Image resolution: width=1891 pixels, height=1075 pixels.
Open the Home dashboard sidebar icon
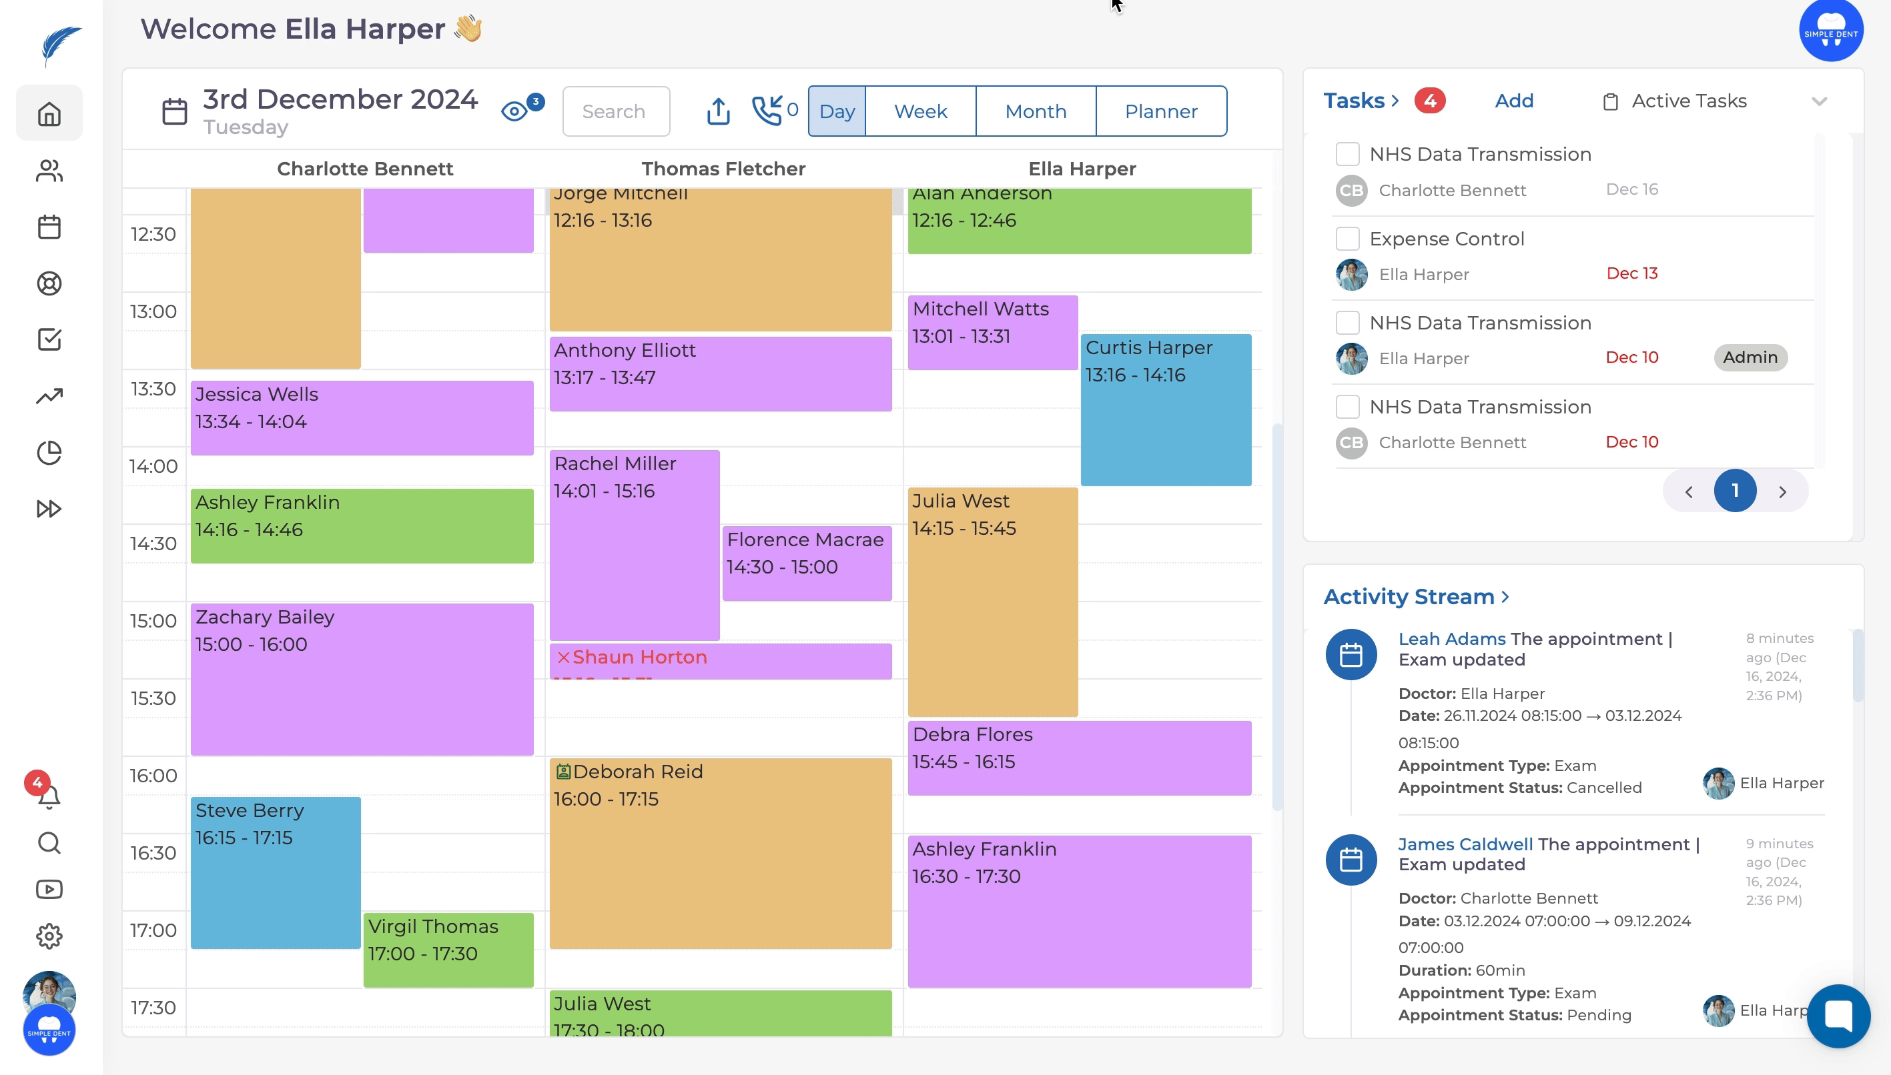click(x=49, y=113)
